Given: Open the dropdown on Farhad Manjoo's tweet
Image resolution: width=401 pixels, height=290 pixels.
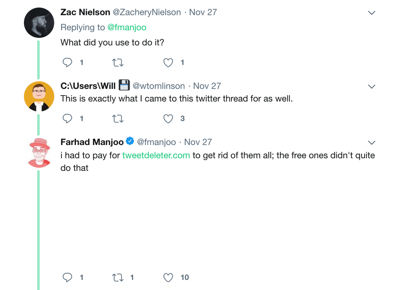Looking at the screenshot, I should tap(372, 143).
